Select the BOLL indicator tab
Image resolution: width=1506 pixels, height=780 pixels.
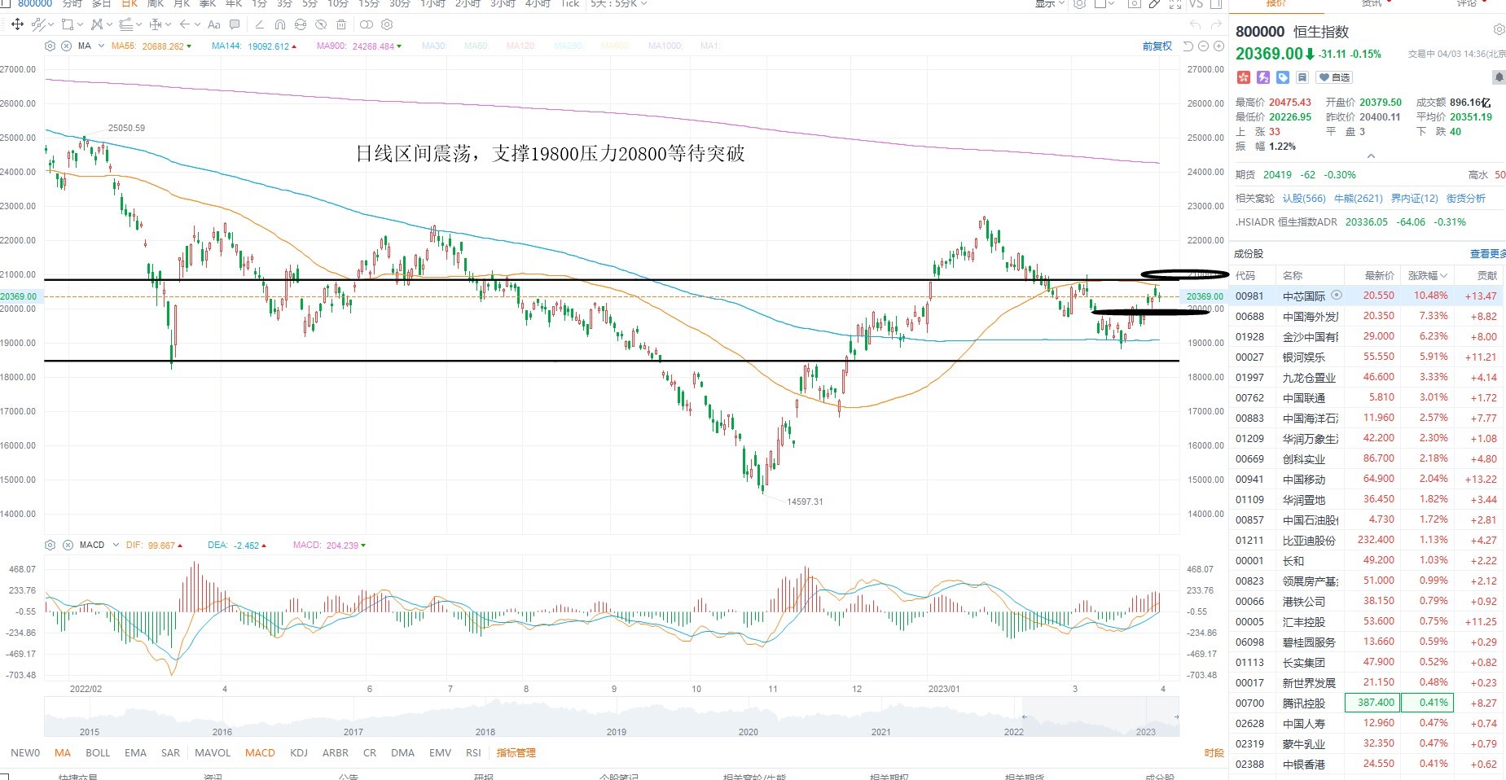(98, 753)
